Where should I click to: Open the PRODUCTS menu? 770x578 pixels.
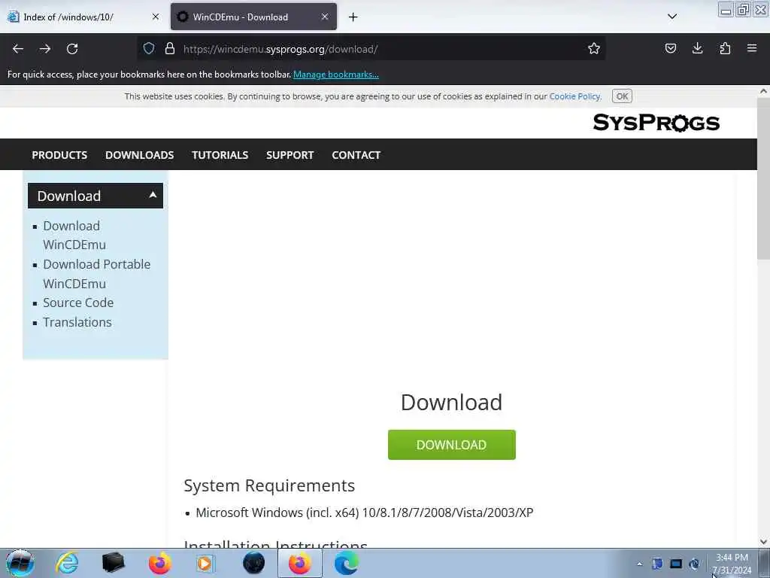(59, 155)
